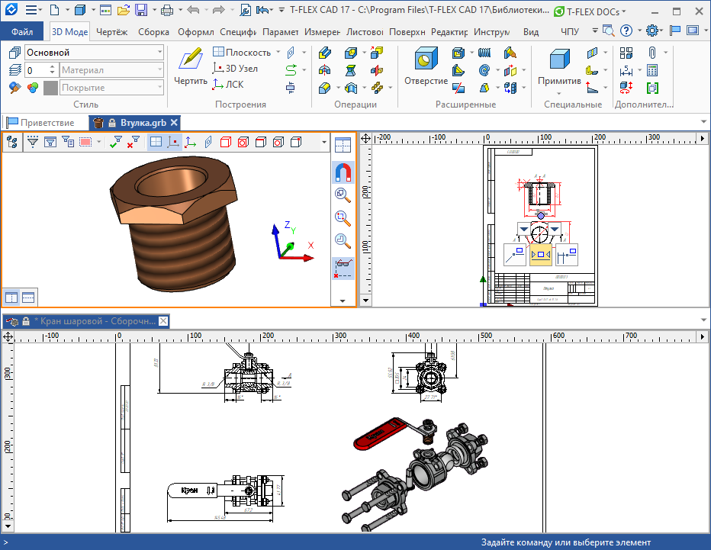
Task: Click the gray coating color swatch
Action: (x=50, y=88)
